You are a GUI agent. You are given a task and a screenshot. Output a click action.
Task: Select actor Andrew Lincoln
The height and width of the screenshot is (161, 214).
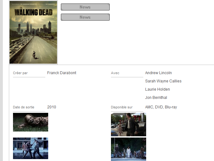click(x=159, y=73)
